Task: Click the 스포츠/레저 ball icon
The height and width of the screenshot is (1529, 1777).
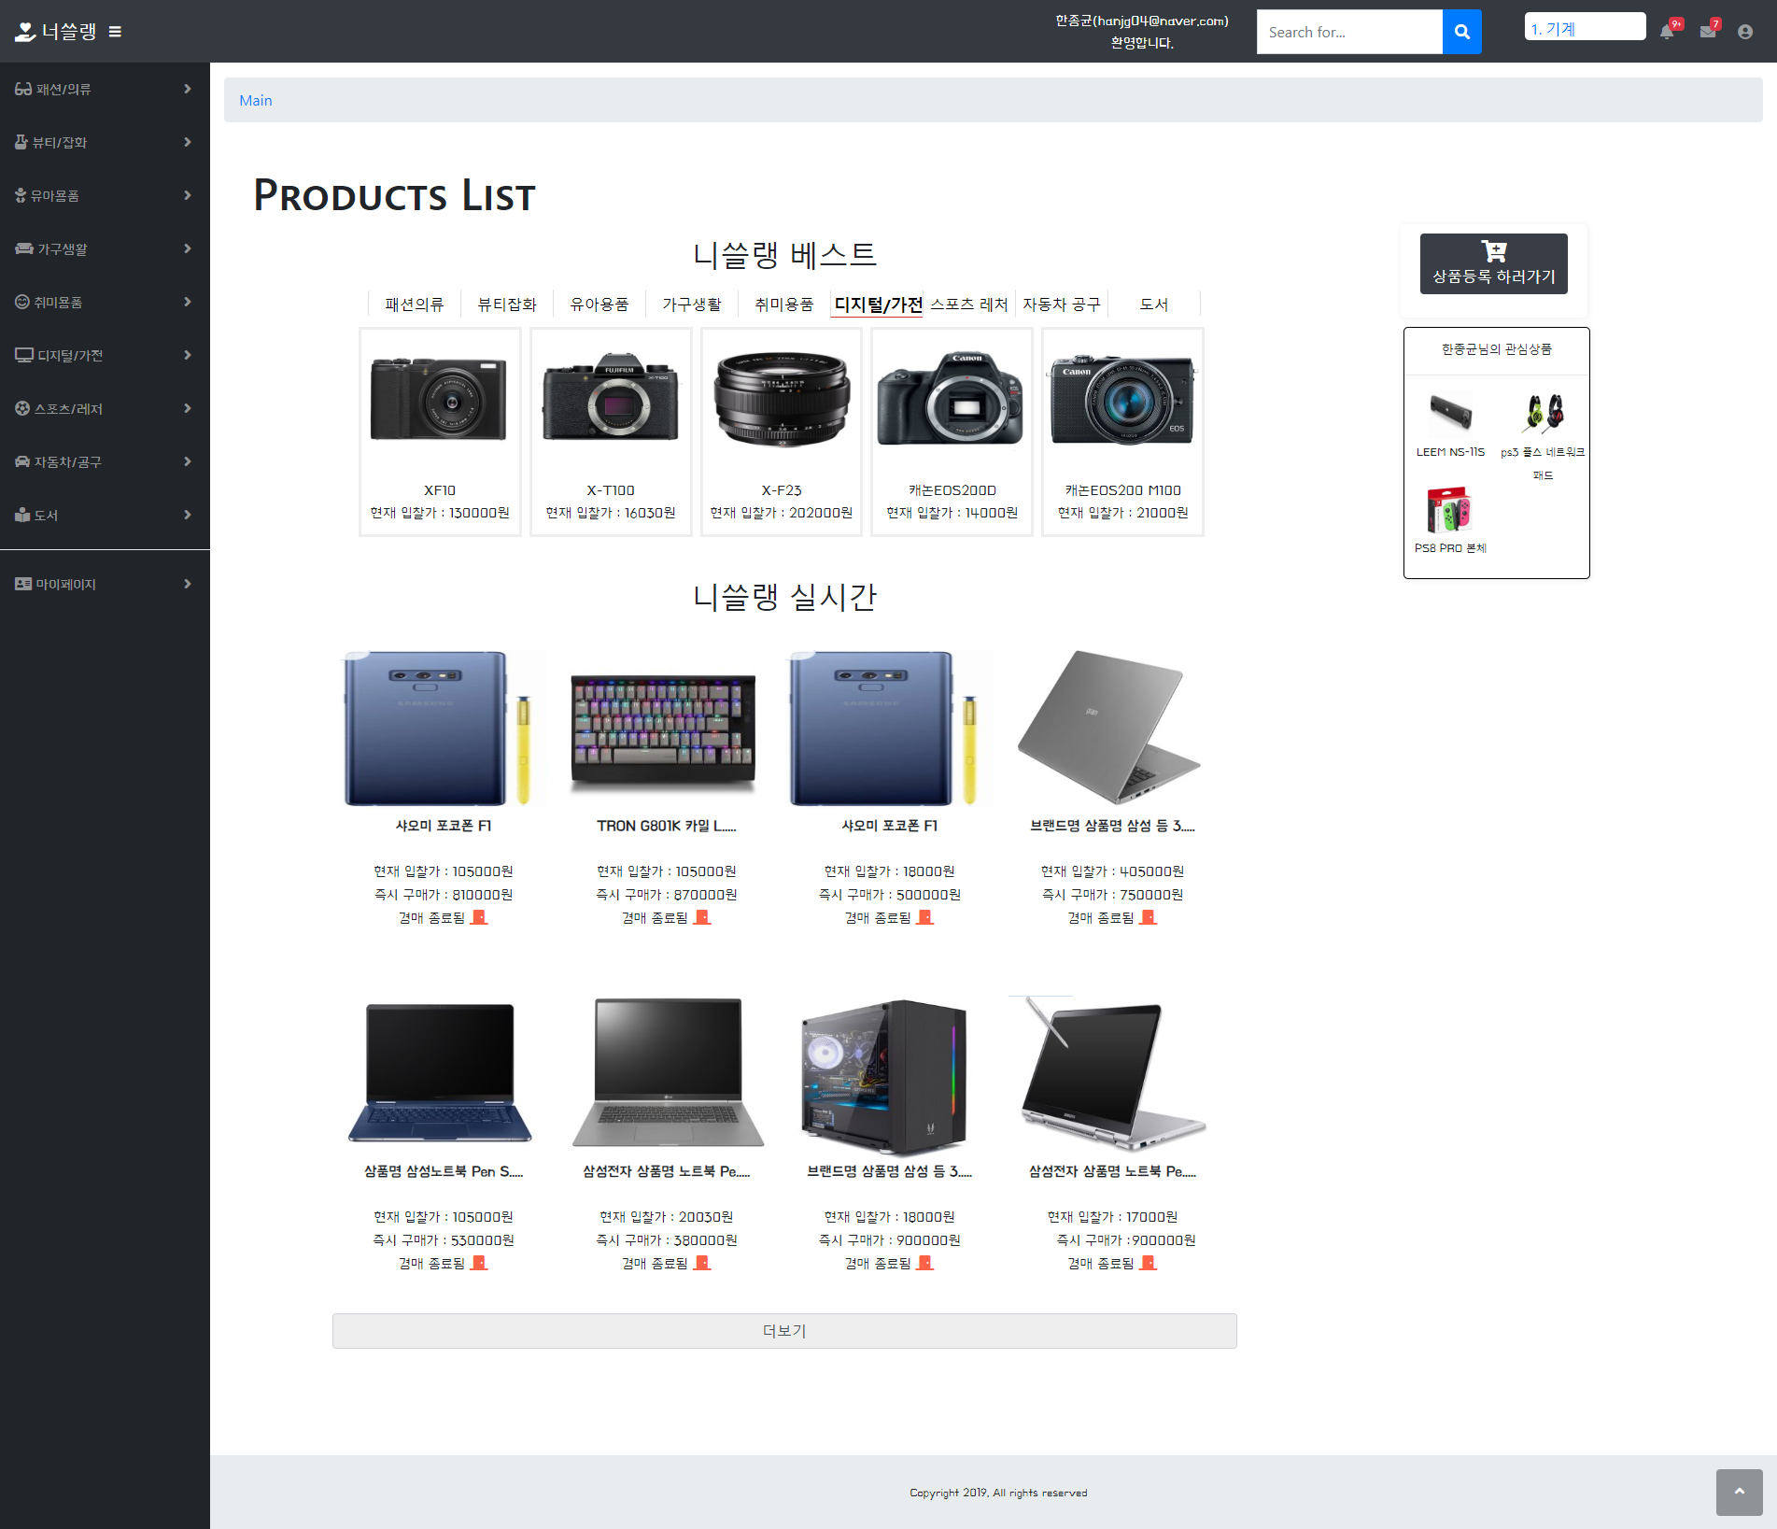Action: (22, 408)
